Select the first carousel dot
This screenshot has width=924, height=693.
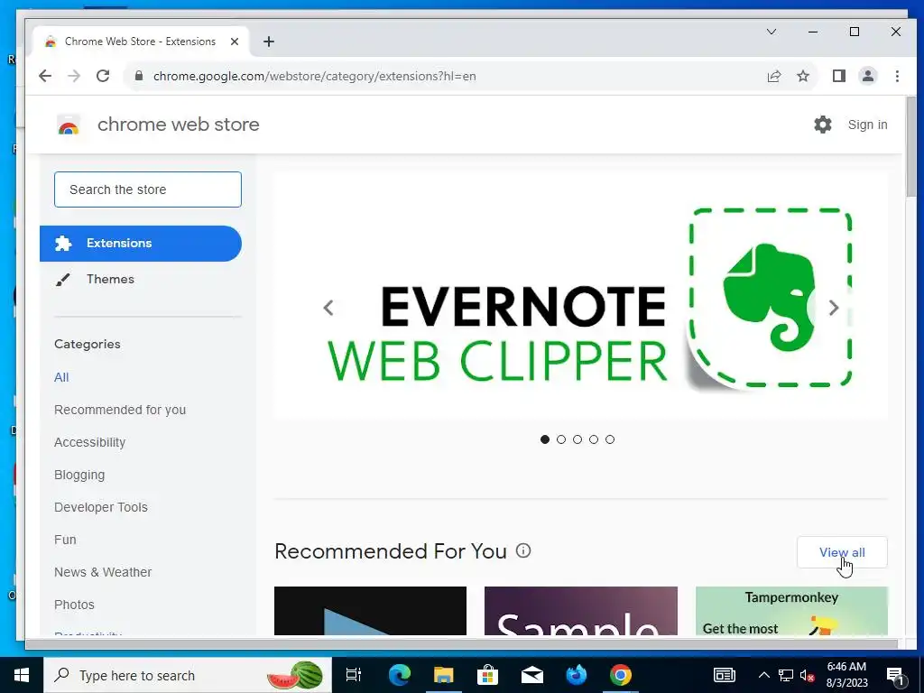pos(545,439)
